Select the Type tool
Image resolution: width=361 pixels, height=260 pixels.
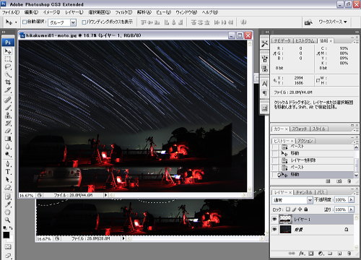(x=8, y=172)
